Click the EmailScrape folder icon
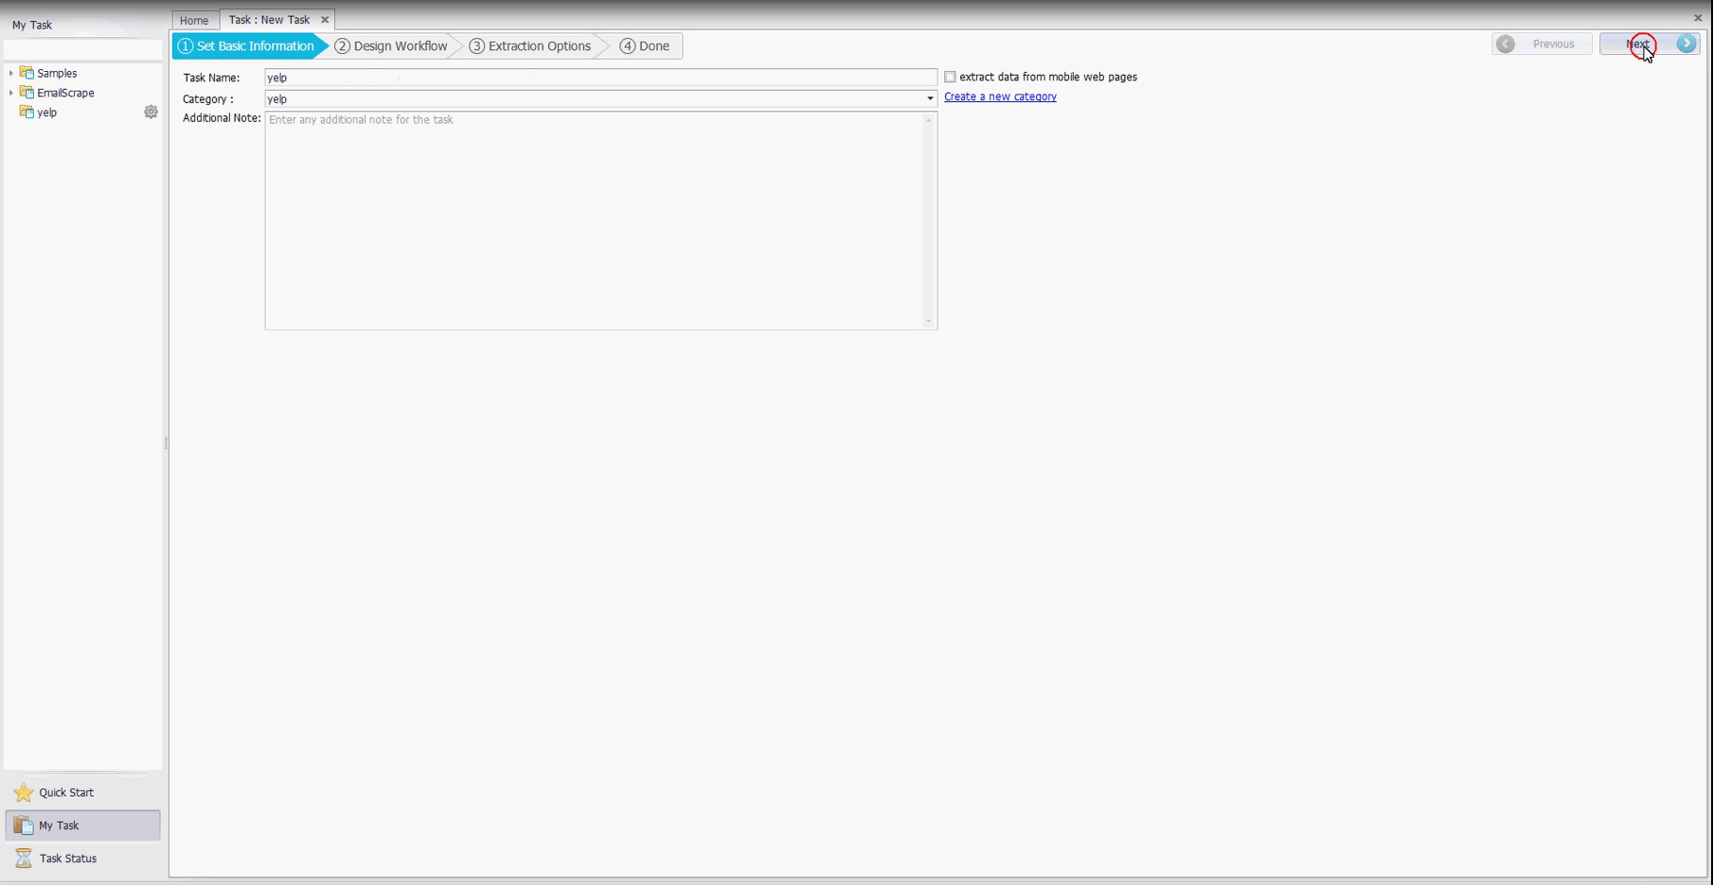 coord(27,93)
